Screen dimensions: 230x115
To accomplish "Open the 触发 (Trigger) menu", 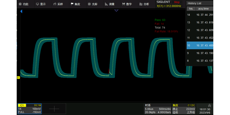I will pyautogui.click(x=75, y=4).
